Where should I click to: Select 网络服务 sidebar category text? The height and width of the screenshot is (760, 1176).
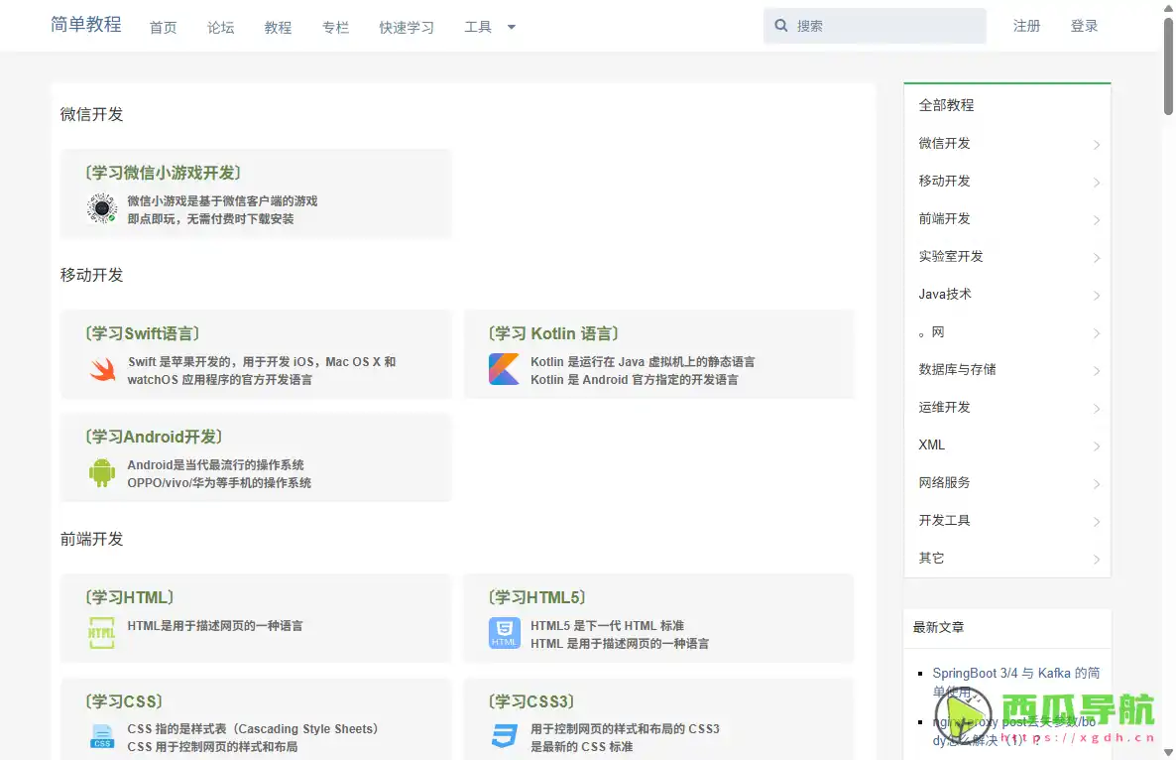(x=944, y=482)
